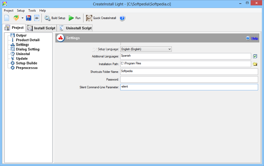264x166 pixels.
Task: Click the Shortcuts Folder Name field
Action: coord(189,72)
